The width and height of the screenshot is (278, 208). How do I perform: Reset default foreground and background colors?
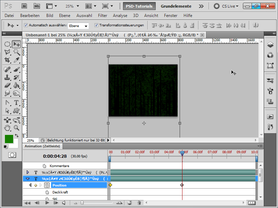pyautogui.click(x=6, y=147)
